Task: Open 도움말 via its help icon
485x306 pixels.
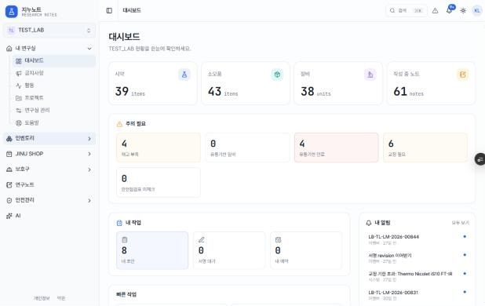Action: pyautogui.click(x=19, y=122)
